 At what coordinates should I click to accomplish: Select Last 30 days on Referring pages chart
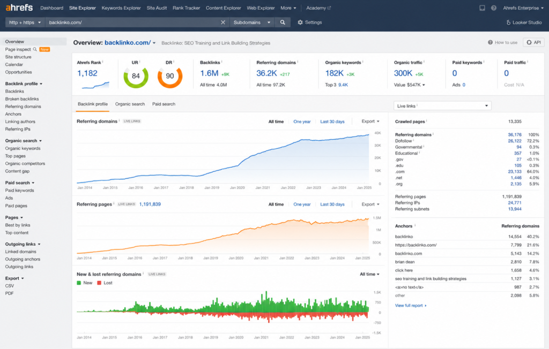click(x=332, y=204)
